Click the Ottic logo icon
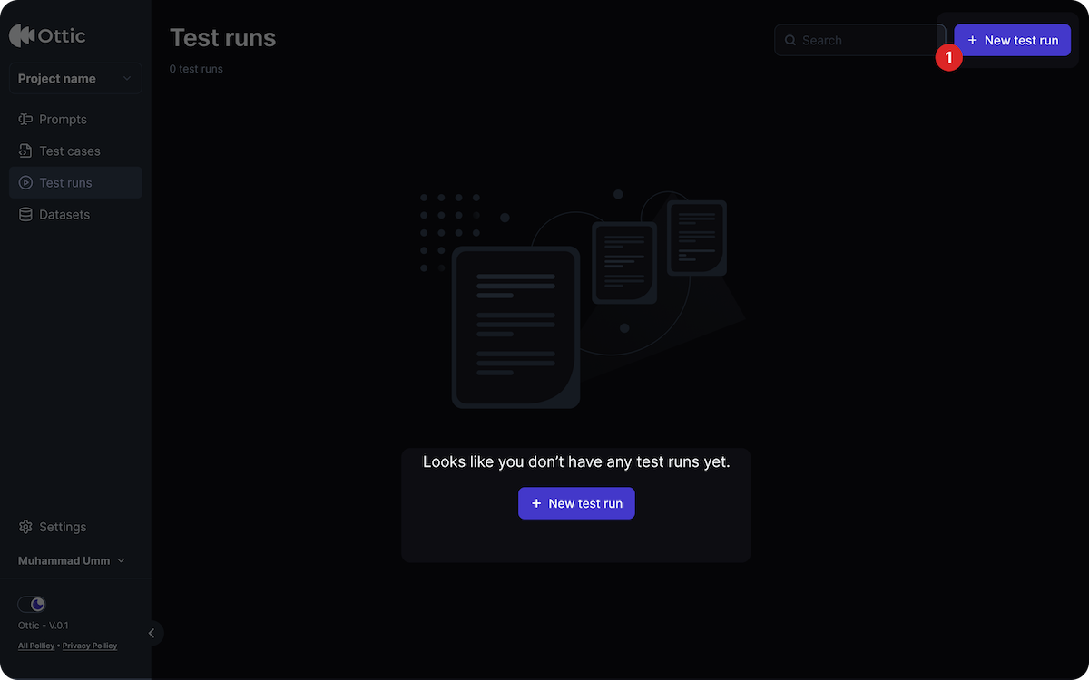This screenshot has height=680, width=1089. [23, 35]
